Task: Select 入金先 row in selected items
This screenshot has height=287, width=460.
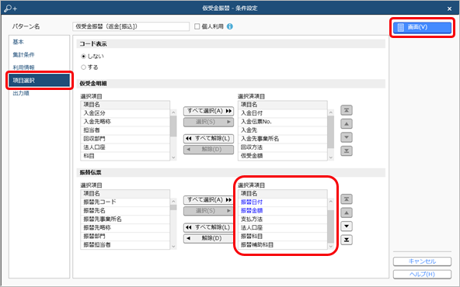Action: pyautogui.click(x=283, y=130)
